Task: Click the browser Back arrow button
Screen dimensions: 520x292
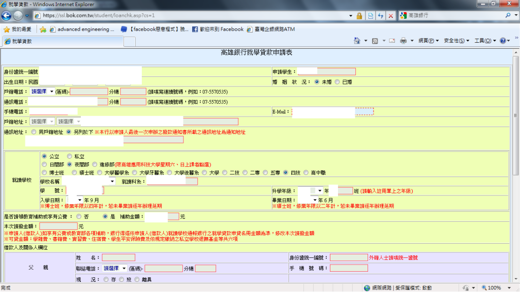Action: coord(6,15)
